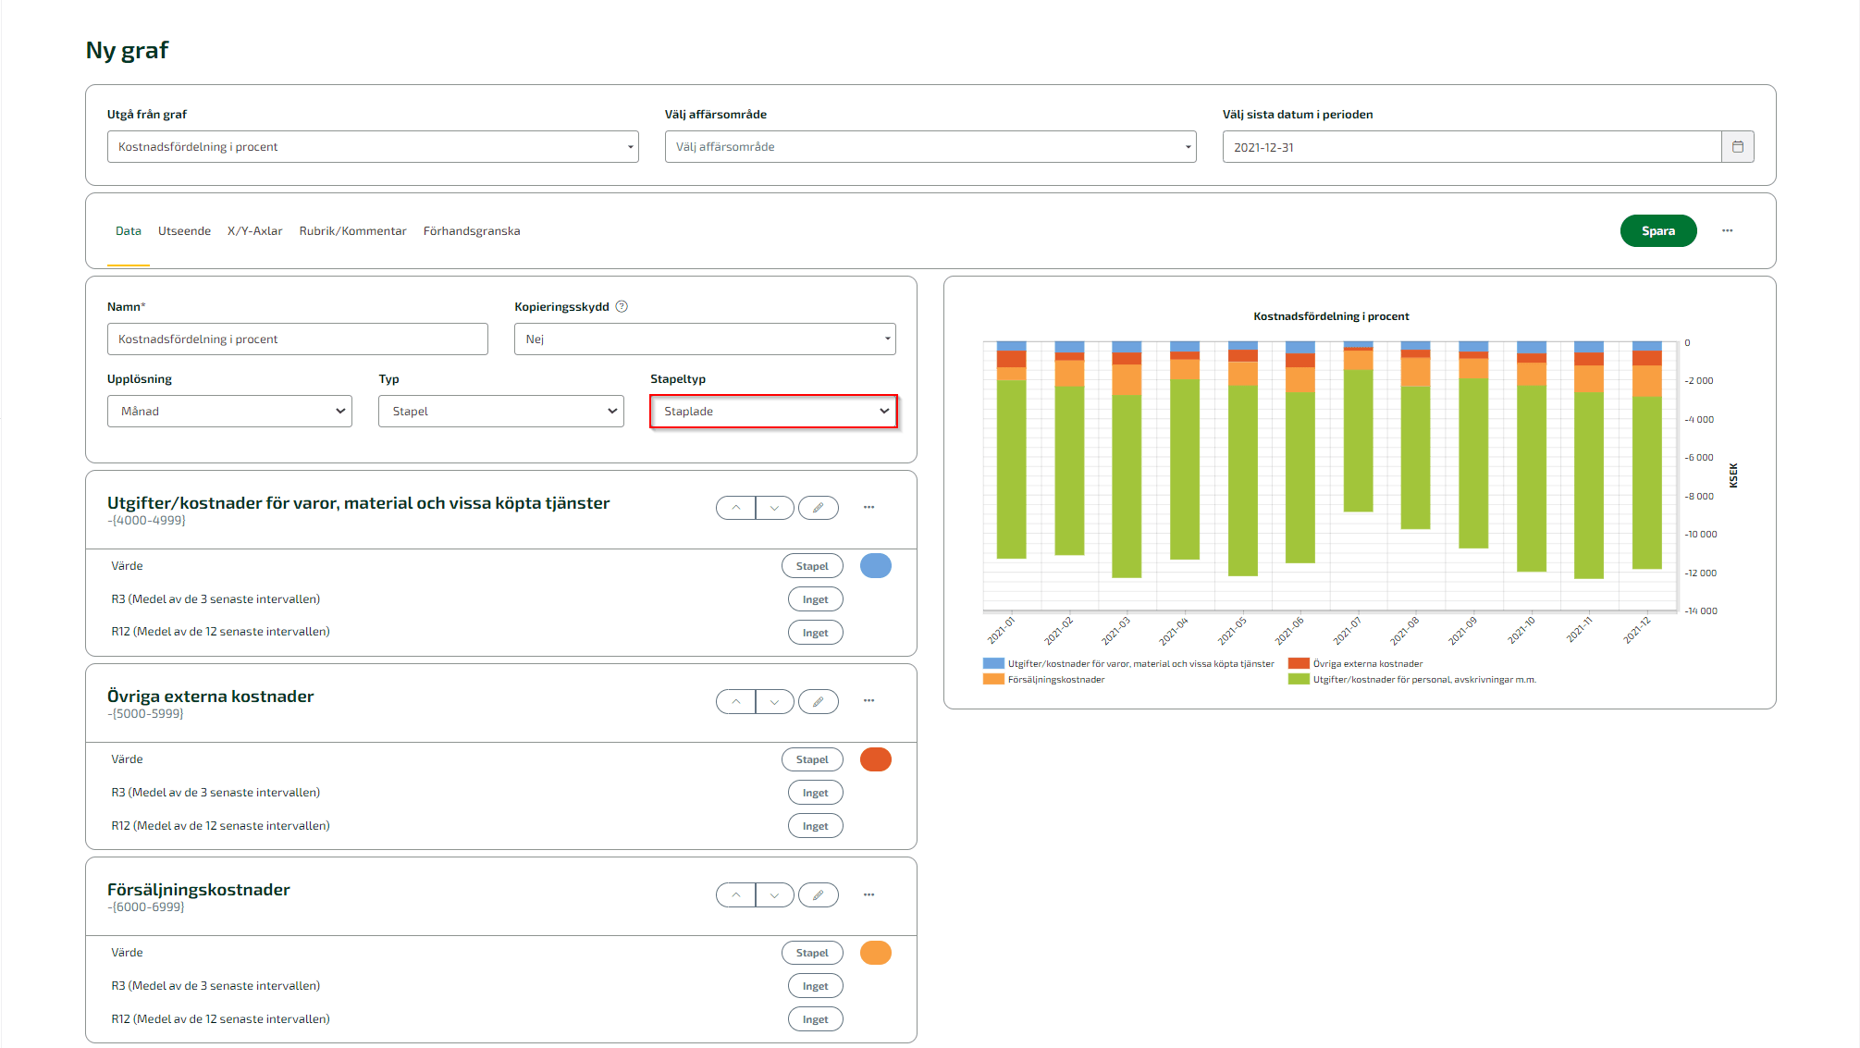This screenshot has width=1860, height=1048.
Task: Click legend entry Övriga externa kostnader in chart
Action: click(1355, 664)
